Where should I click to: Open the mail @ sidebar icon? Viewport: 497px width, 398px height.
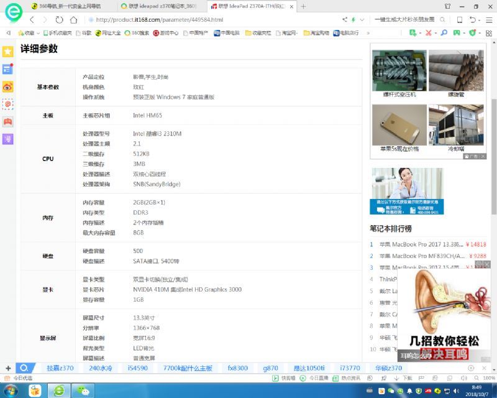(8, 104)
